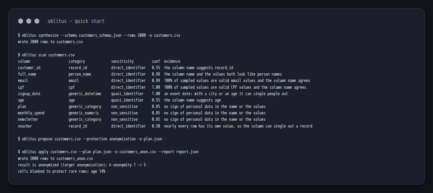The width and height of the screenshot is (433, 193).
Task: Click the 'conf' header
Action: point(156,61)
